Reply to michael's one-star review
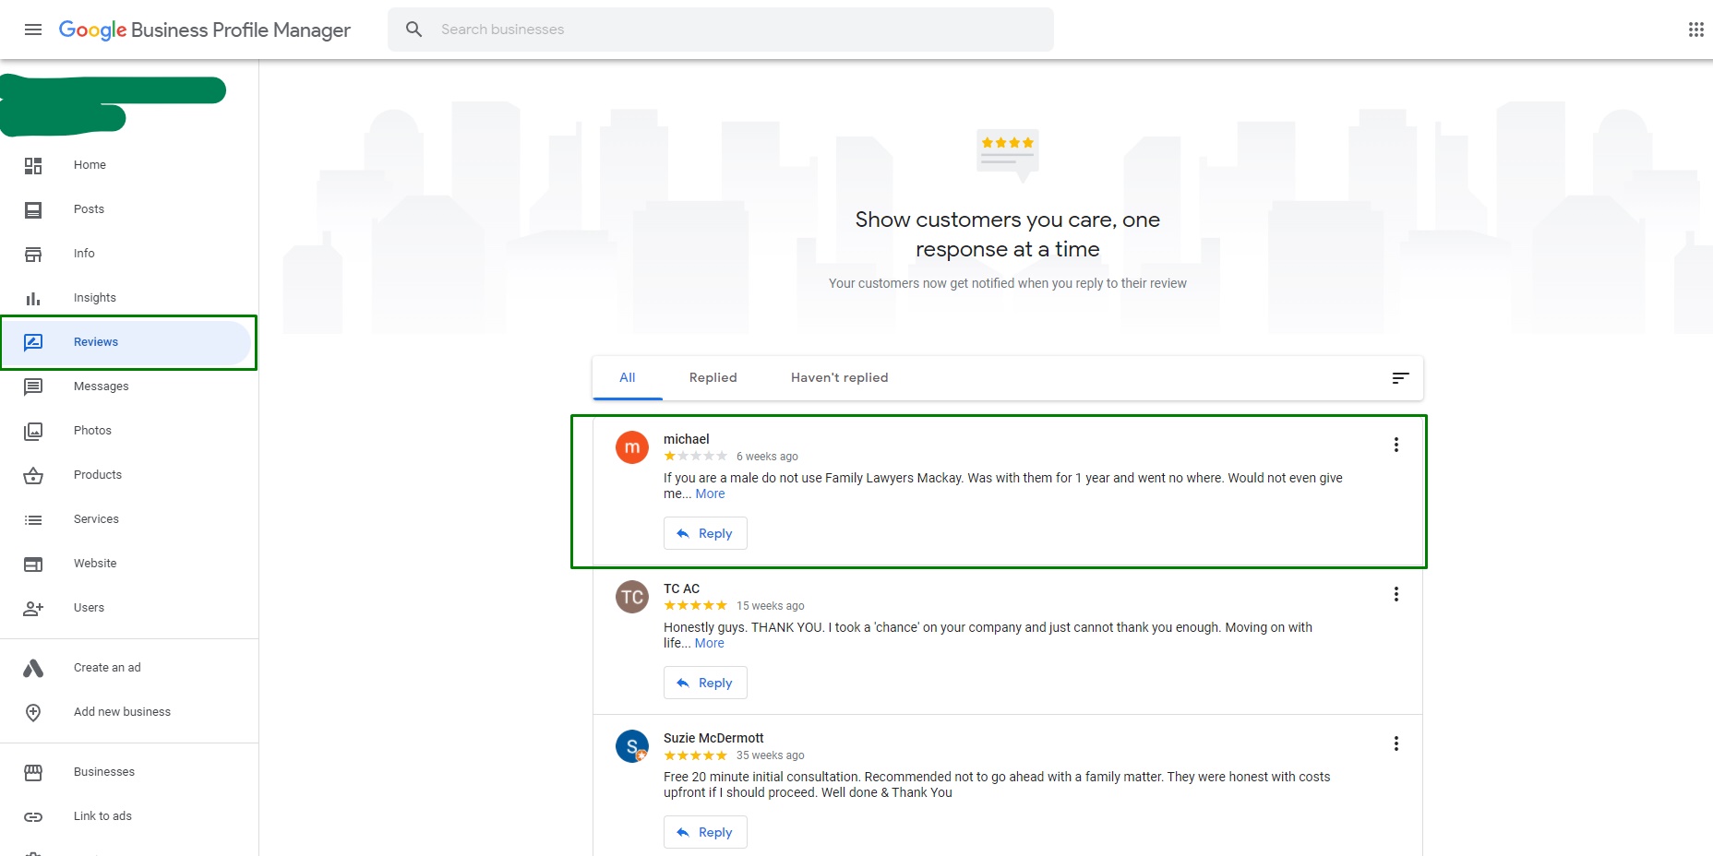The height and width of the screenshot is (856, 1713). tap(705, 533)
